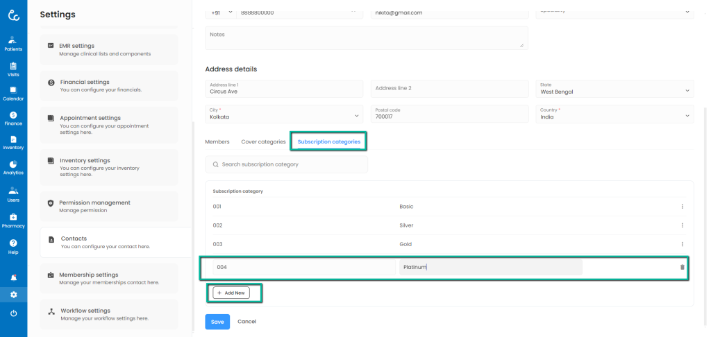Click the Save button
Viewport: 711px width, 337px height.
(x=217, y=322)
